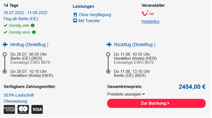This screenshot has width=212, height=118.
Task: Click the info icon beside Günstig storn.
Action: point(34,32)
